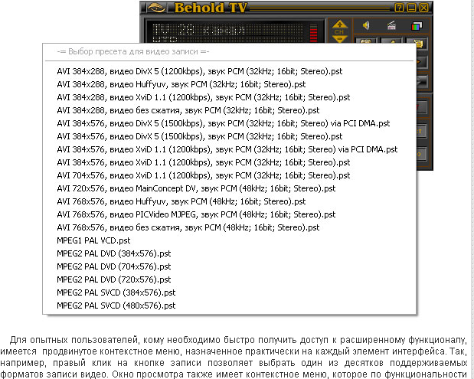
Task: Select AVI 768x576 видео без сжатия preset
Action: click(188, 227)
